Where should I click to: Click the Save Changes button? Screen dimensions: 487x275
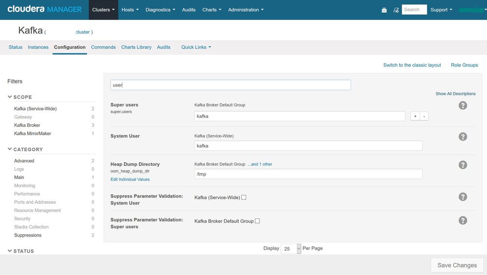[x=457, y=265]
